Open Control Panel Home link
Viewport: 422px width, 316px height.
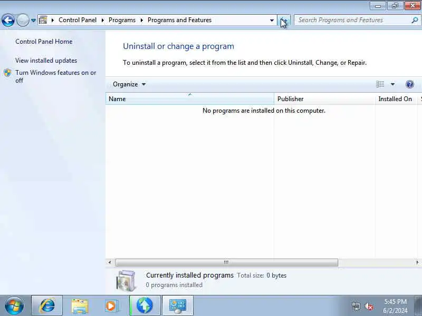[x=44, y=42]
